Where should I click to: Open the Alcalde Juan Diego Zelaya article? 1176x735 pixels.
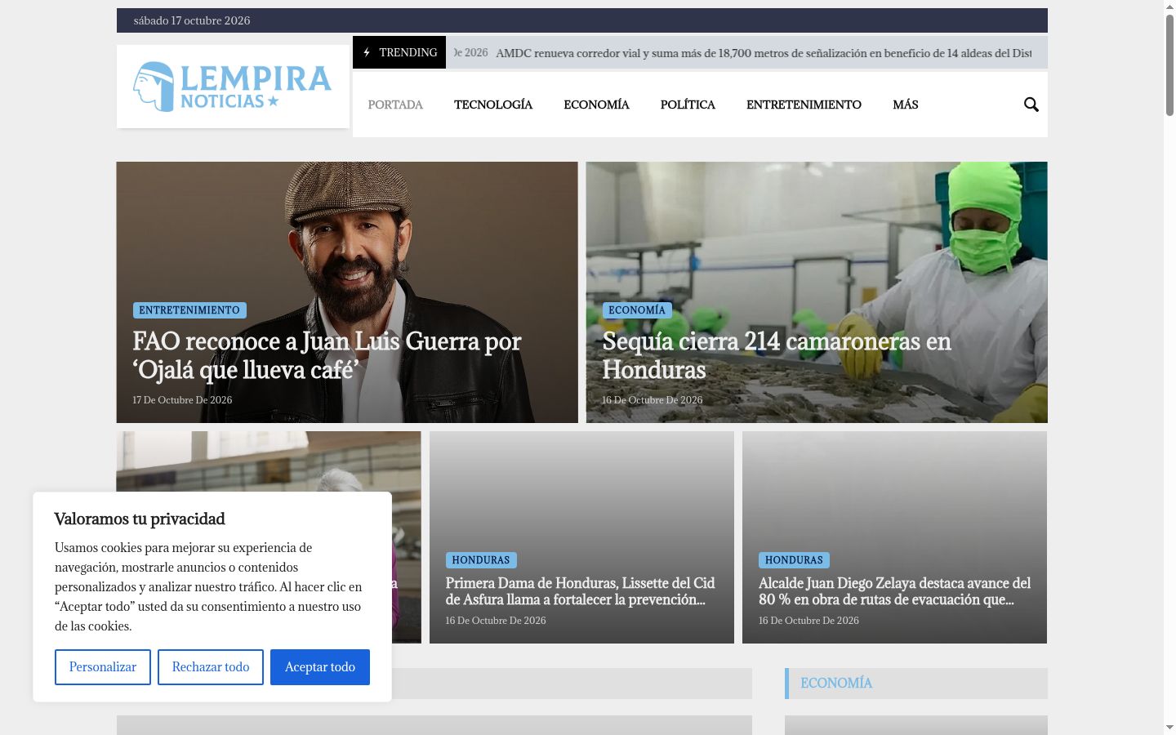pyautogui.click(x=894, y=591)
